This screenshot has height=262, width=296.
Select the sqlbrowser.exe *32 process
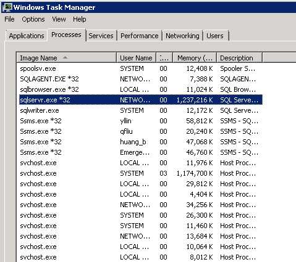141,89
